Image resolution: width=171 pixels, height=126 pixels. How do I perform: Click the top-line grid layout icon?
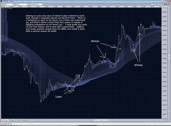coord(162,4)
